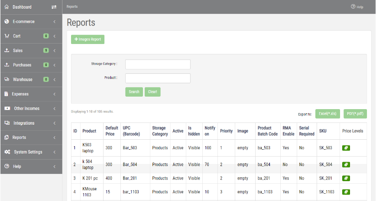Export results to Excel (*.xls)
The width and height of the screenshot is (376, 201).
point(327,114)
